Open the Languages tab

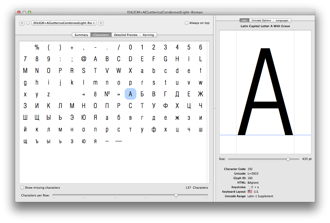[x=282, y=20]
